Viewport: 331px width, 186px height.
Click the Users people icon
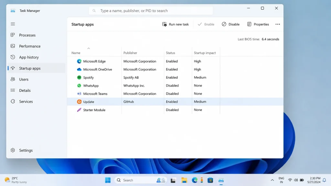(x=13, y=79)
